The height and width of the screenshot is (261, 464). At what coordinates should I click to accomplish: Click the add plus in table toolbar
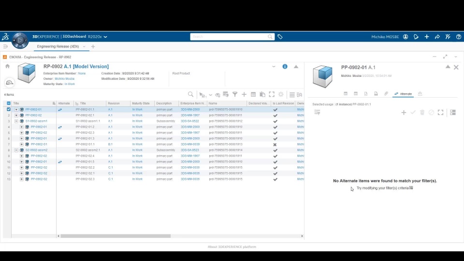click(244, 94)
